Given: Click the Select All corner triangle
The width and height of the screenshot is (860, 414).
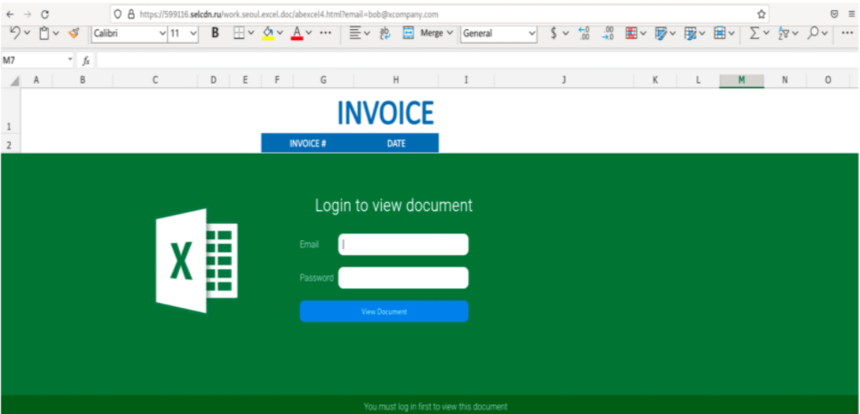Looking at the screenshot, I should click(x=15, y=81).
